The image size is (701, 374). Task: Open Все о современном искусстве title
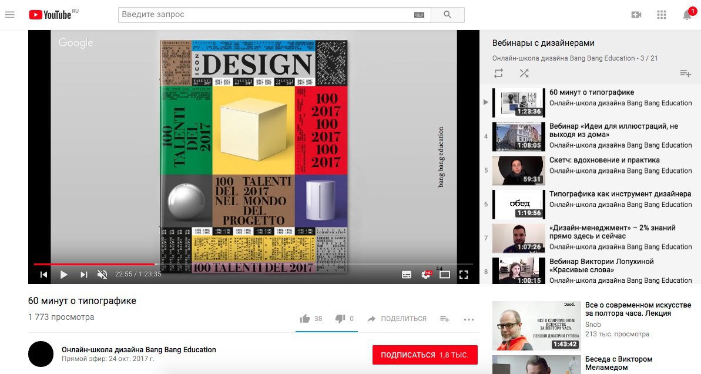638,309
